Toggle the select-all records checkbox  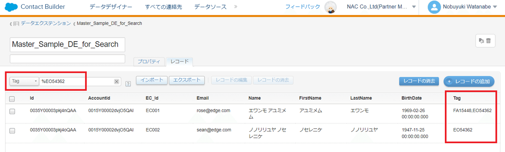pos(12,99)
